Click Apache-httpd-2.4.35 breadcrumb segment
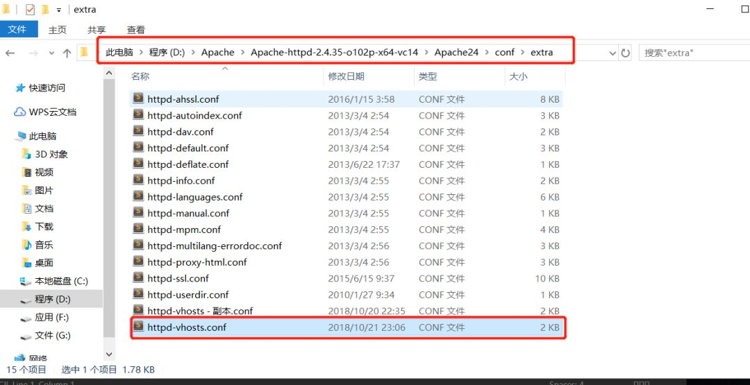The width and height of the screenshot is (750, 385). (334, 53)
